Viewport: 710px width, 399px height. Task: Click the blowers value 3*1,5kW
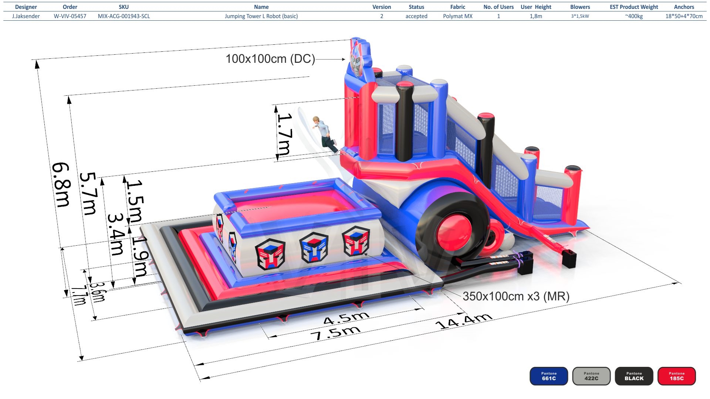[x=580, y=16]
